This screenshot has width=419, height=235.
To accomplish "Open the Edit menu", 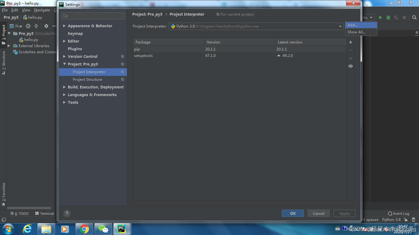I will point(15,10).
